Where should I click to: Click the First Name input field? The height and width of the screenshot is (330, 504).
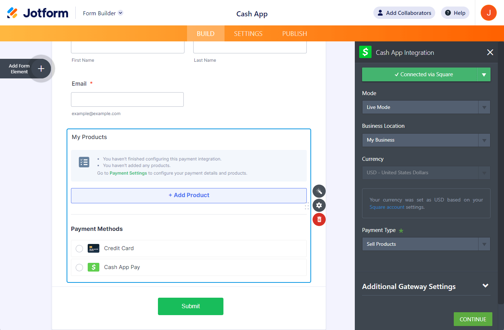pyautogui.click(x=128, y=47)
